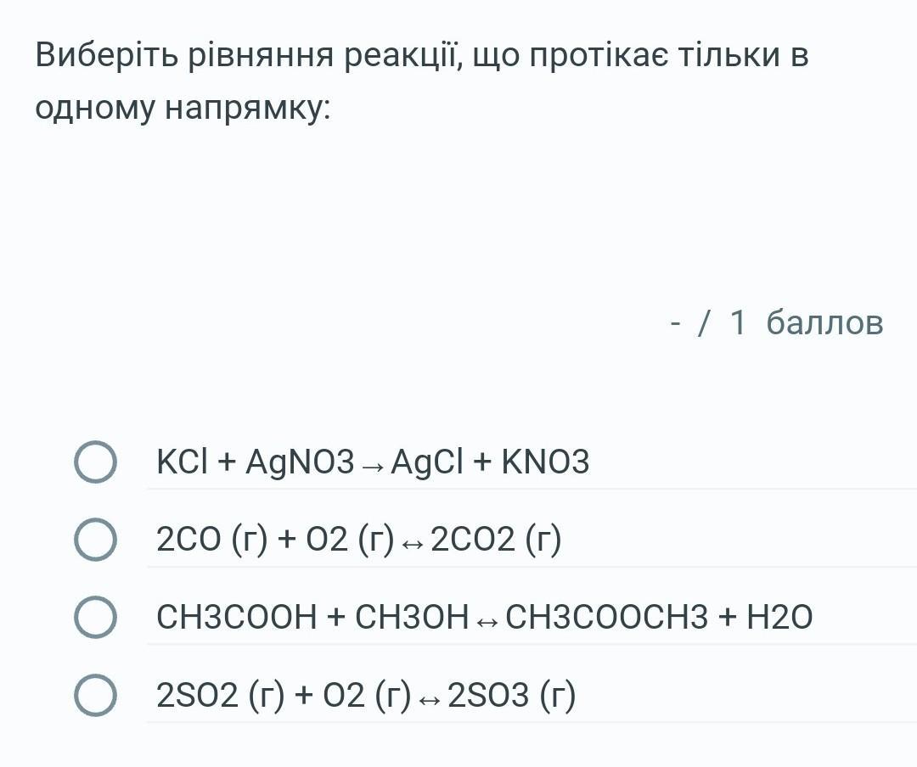Screen dimensions: 917x767
Task: Click the '- / 1 баллов' score label
Action: click(776, 322)
